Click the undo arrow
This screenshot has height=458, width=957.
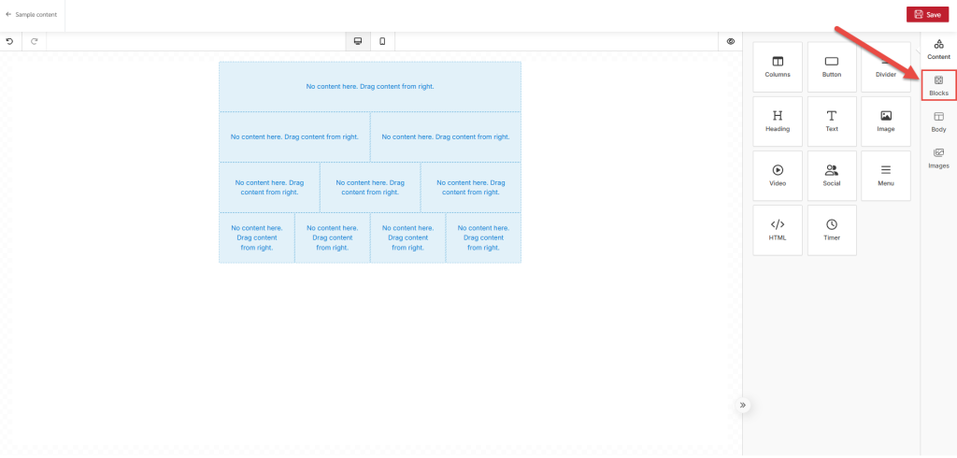pos(10,41)
